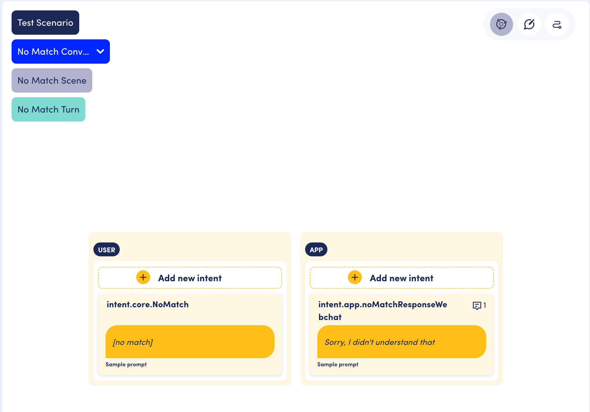Screen dimensions: 590x412
Task: Switch to the flow path view icon
Action: point(557,24)
